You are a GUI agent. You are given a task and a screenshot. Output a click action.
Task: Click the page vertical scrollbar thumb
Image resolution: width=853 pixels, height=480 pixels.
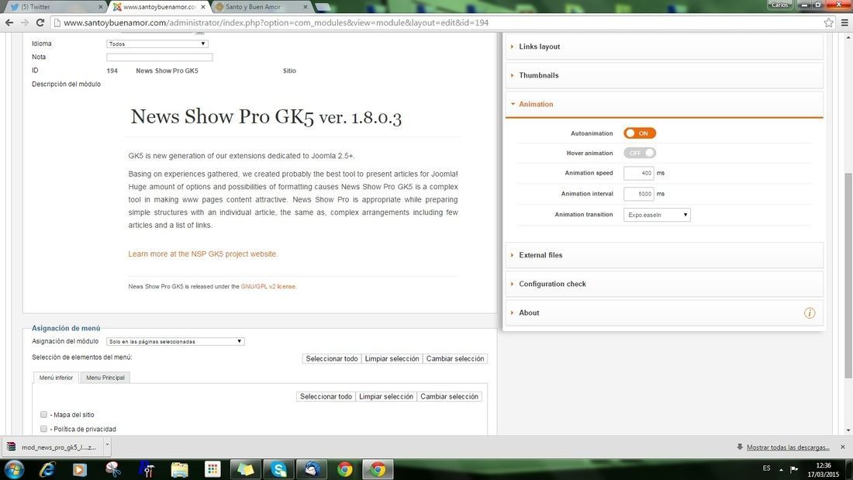click(x=848, y=275)
